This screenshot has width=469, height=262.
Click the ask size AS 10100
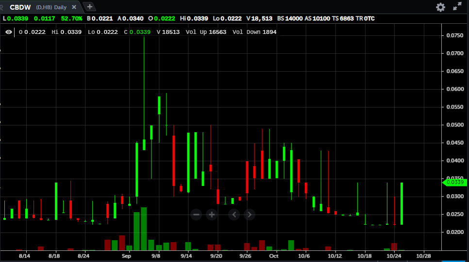click(x=318, y=18)
